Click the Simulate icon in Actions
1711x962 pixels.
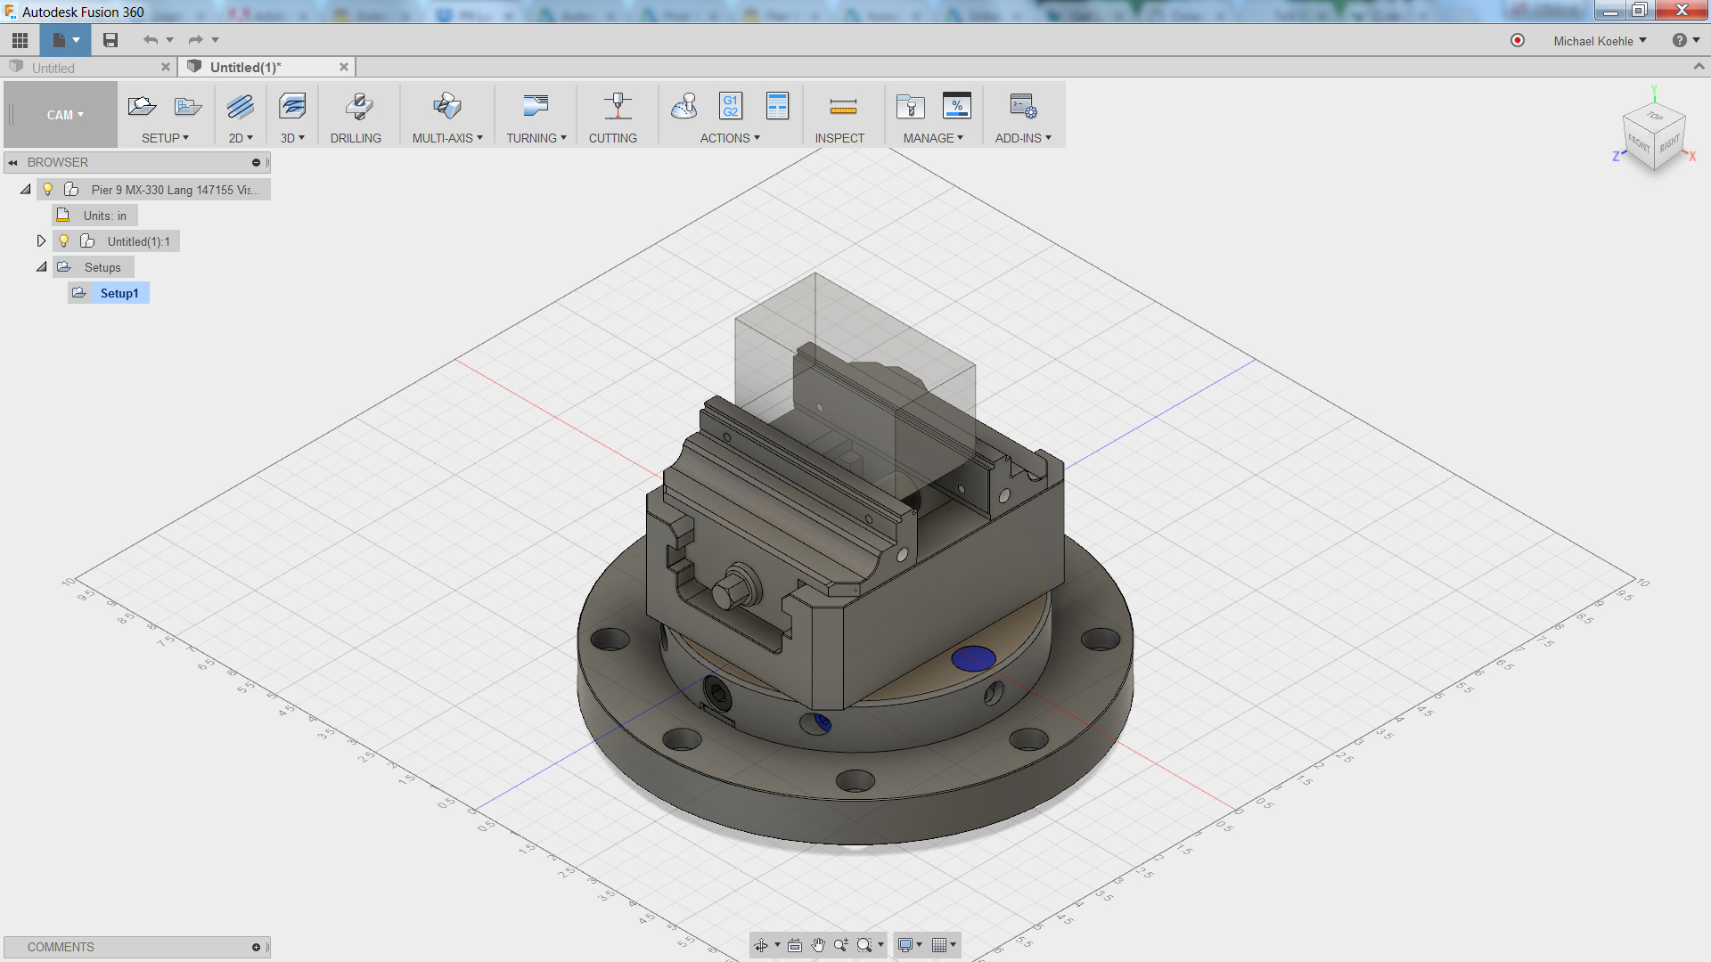[684, 107]
